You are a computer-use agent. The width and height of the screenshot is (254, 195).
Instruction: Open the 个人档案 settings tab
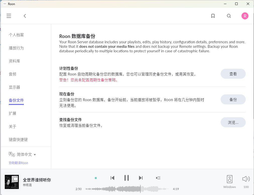pyautogui.click(x=16, y=35)
